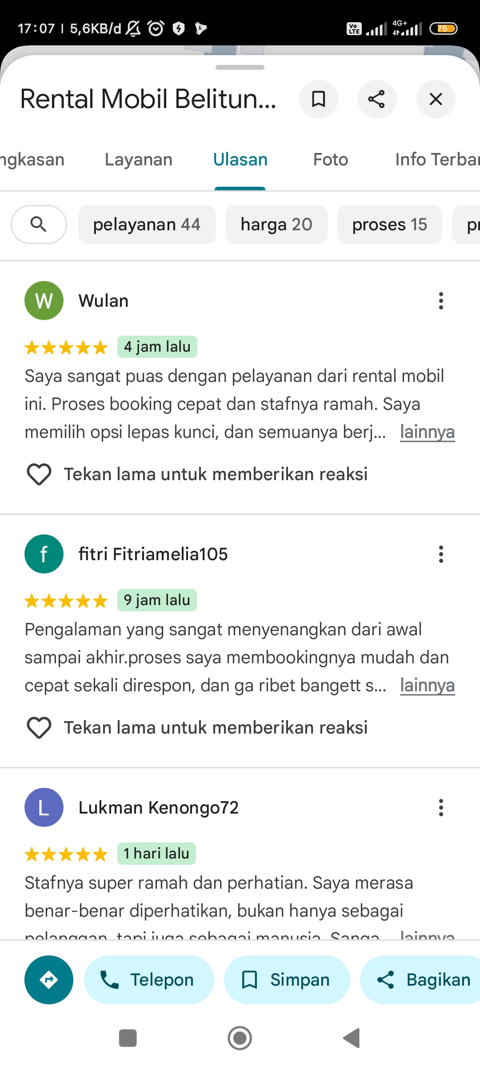
Task: Open the three-dot menu on fitri Fitriamelia105's review
Action: click(x=441, y=554)
